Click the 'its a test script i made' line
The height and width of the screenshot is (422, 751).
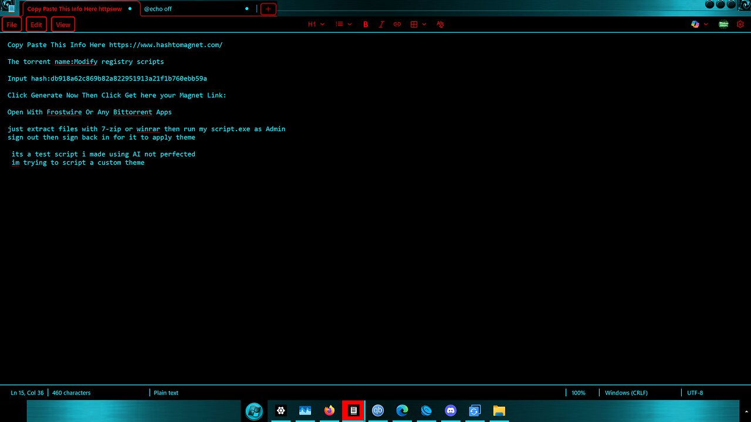103,154
